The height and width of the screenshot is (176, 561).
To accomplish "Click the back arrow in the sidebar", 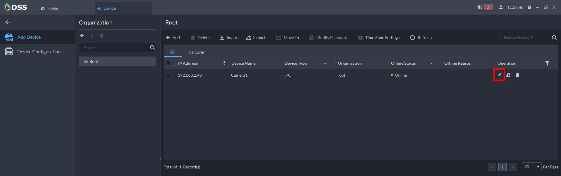I will tap(8, 22).
